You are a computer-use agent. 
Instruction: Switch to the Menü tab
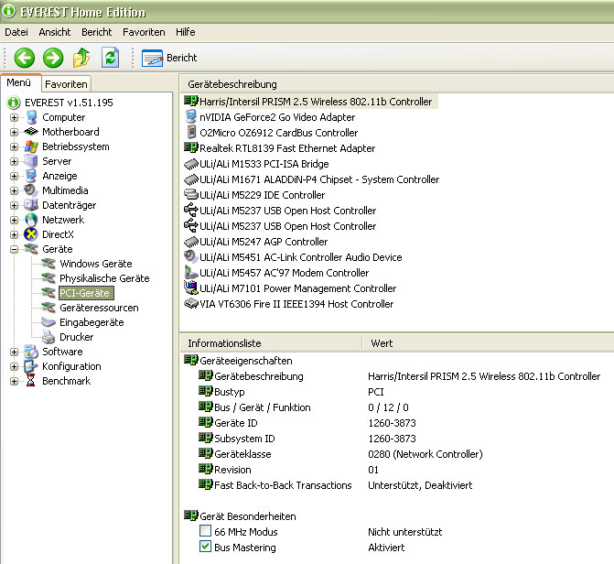pyautogui.click(x=19, y=82)
